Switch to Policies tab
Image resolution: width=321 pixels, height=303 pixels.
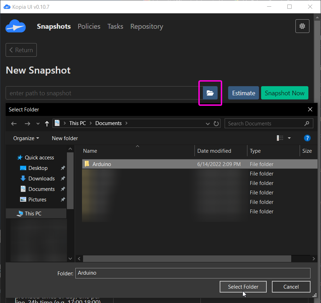pyautogui.click(x=89, y=26)
